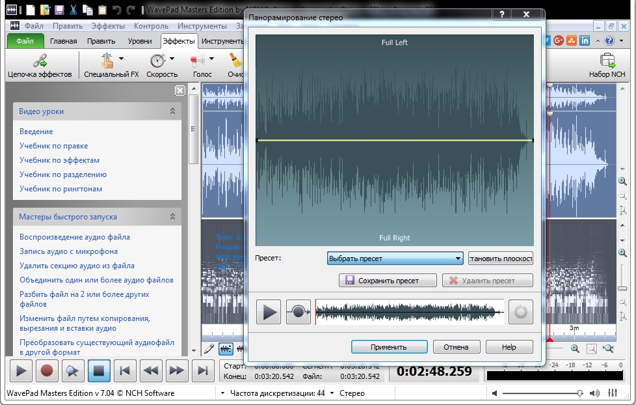Collapse the Мастеры быстрого запуска section

click(172, 217)
